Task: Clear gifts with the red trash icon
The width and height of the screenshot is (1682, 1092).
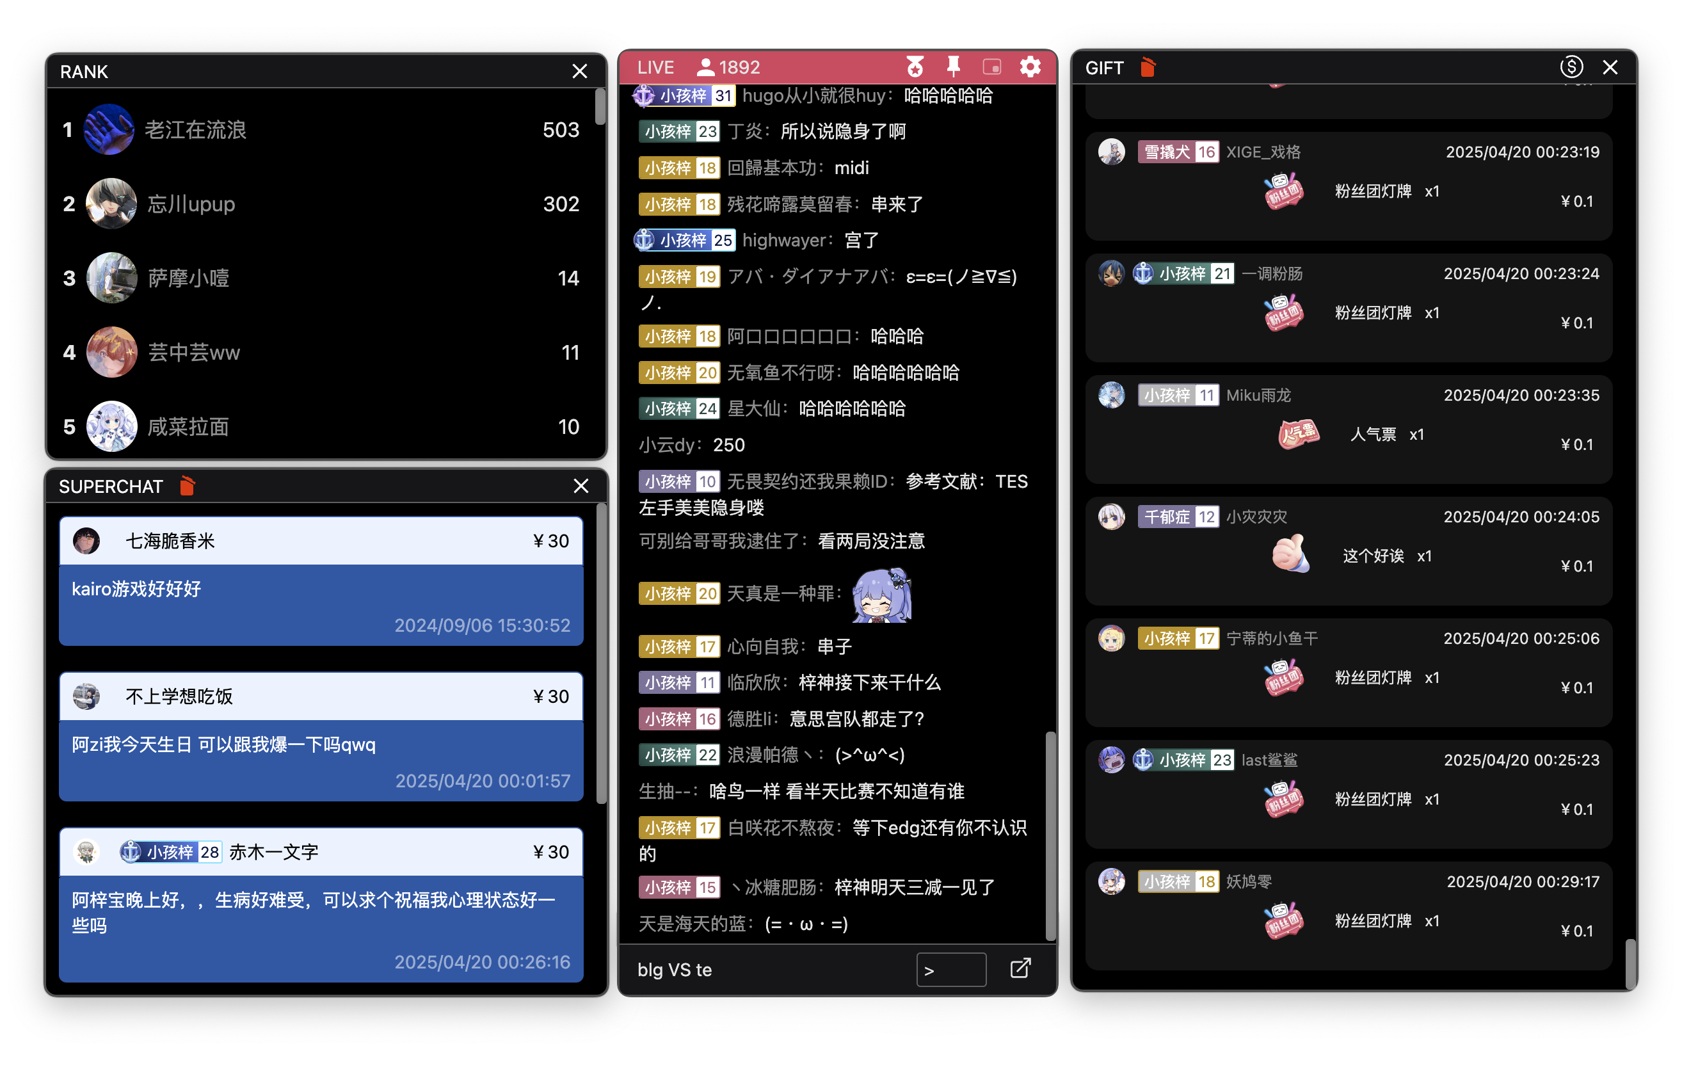Action: pyautogui.click(x=1148, y=67)
